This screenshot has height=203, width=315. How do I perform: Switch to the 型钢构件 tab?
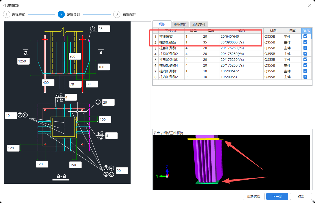[181, 24]
